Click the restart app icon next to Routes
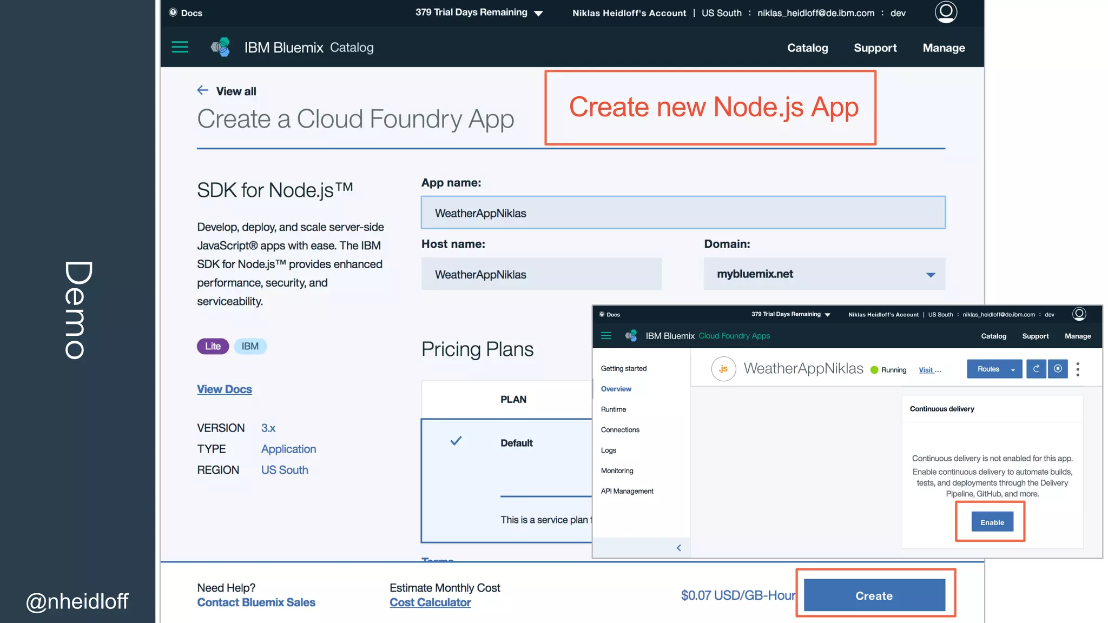 point(1036,369)
